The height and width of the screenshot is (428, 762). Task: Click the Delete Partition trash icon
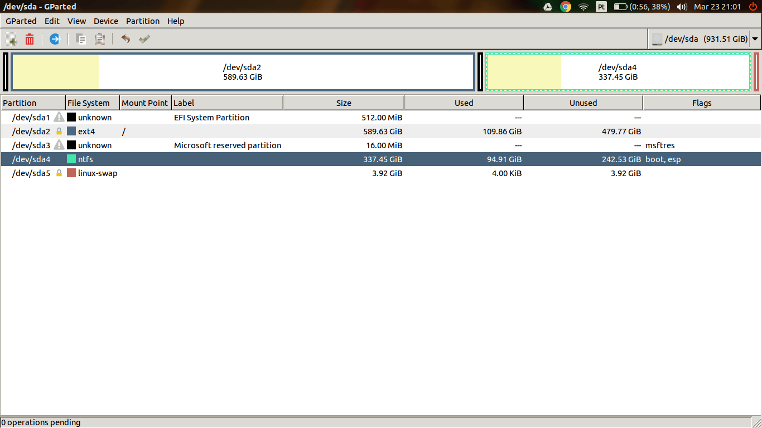(x=29, y=39)
